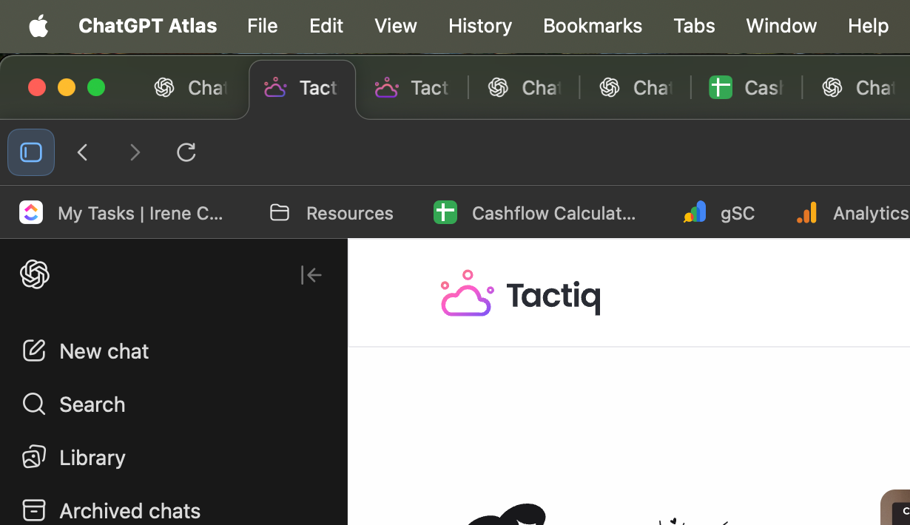
Task: Click the ChatGPT logo in sidebar
Action: click(35, 275)
